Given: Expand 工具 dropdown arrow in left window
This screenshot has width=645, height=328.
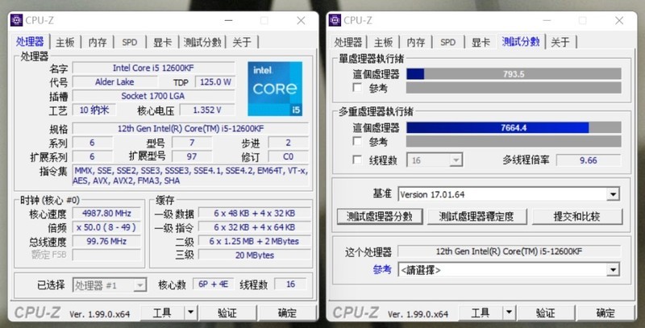Looking at the screenshot, I should click(190, 313).
